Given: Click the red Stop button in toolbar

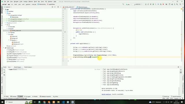Looking at the screenshot, I should 163,4.
